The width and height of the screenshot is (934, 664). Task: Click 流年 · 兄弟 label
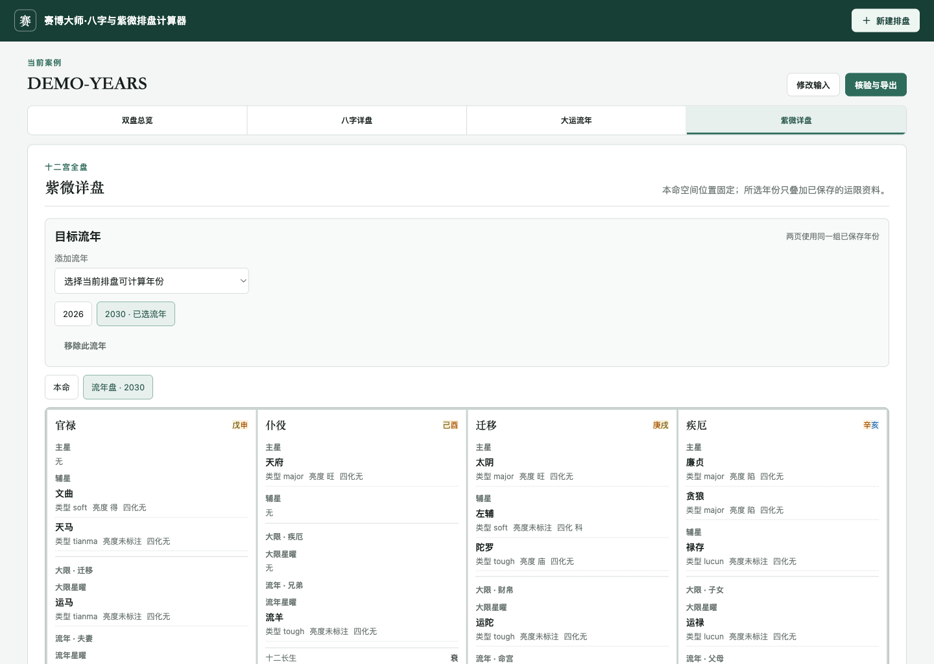(284, 586)
